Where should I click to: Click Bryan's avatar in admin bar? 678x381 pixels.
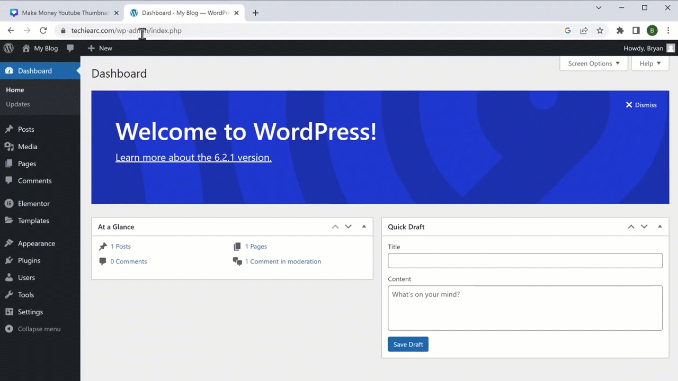click(671, 48)
